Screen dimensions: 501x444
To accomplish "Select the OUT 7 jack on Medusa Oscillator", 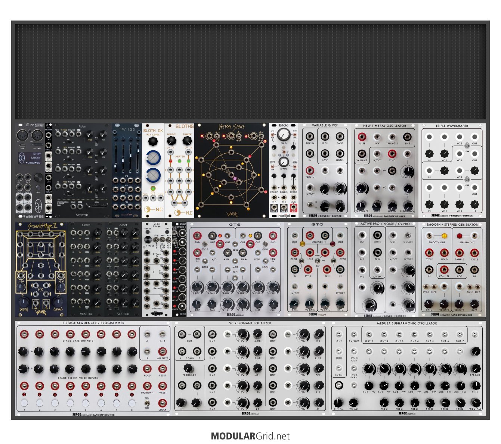I will point(460,335).
